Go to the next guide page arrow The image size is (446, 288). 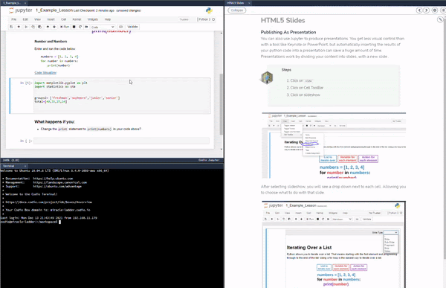426,10
